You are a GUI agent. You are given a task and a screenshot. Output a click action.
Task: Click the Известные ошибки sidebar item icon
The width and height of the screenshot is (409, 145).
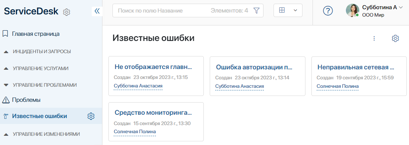(x=6, y=116)
